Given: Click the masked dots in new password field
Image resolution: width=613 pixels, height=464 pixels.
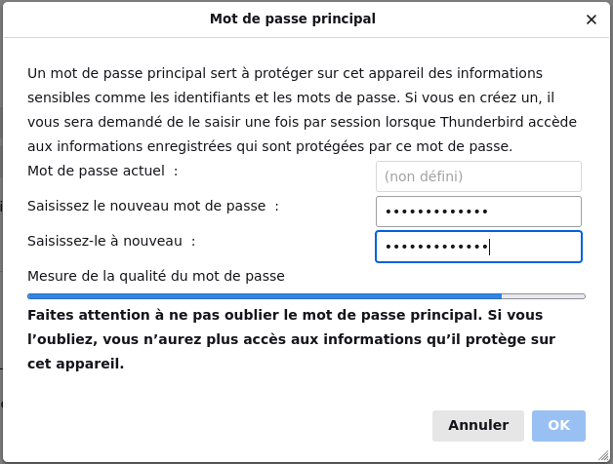Looking at the screenshot, I should pos(436,212).
